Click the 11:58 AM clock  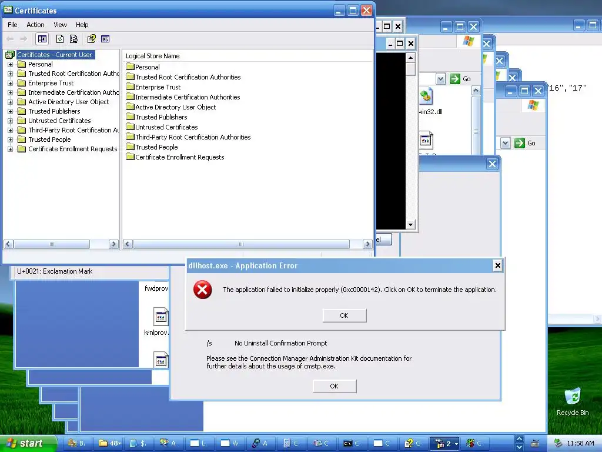point(580,443)
